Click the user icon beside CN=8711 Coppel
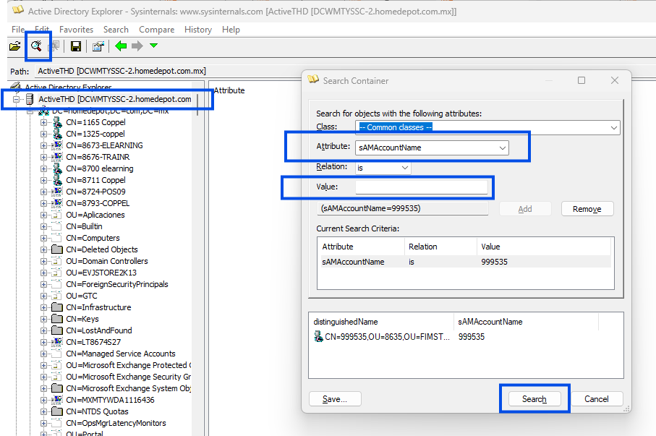656x436 pixels. 57,180
